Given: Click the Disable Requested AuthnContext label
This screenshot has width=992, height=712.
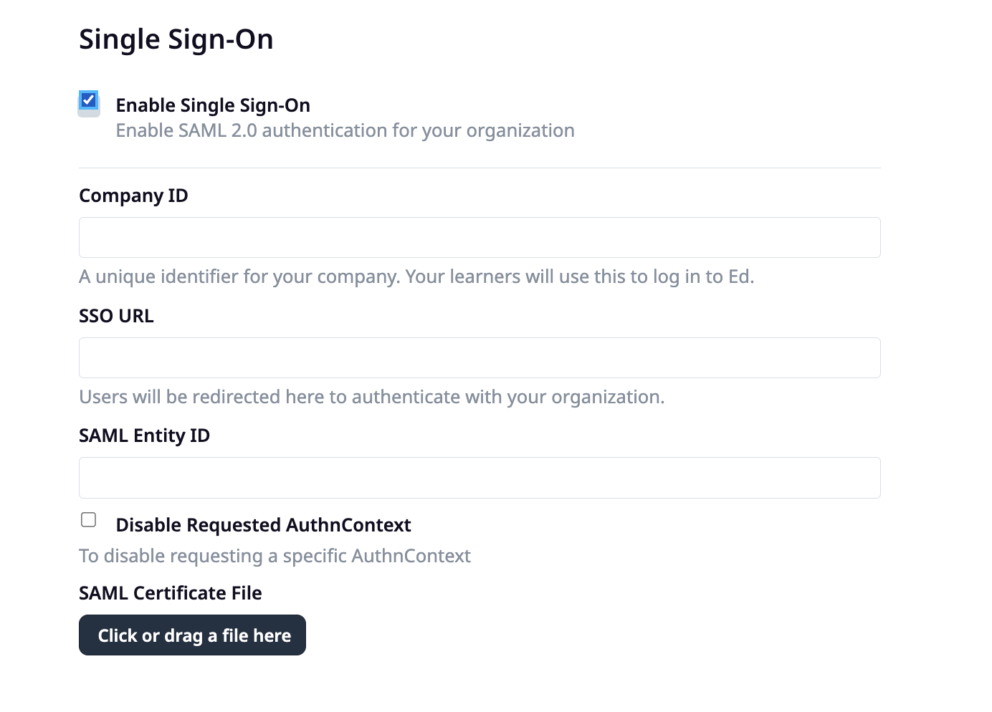Looking at the screenshot, I should (263, 524).
